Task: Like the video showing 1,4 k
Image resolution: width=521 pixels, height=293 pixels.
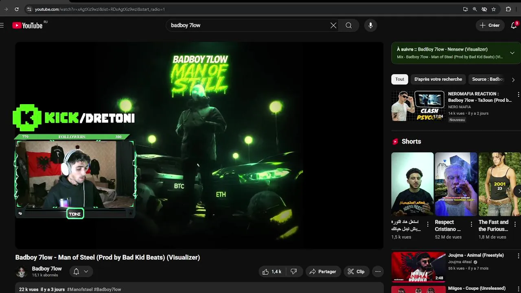Action: coord(272,271)
